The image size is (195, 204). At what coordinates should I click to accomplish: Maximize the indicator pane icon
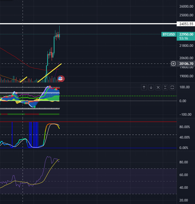pyautogui.click(x=172, y=87)
